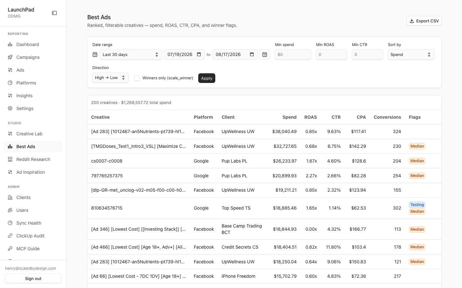Image resolution: width=462 pixels, height=288 pixels.
Task: Open the Direction High → Low dropdown
Action: tap(110, 77)
